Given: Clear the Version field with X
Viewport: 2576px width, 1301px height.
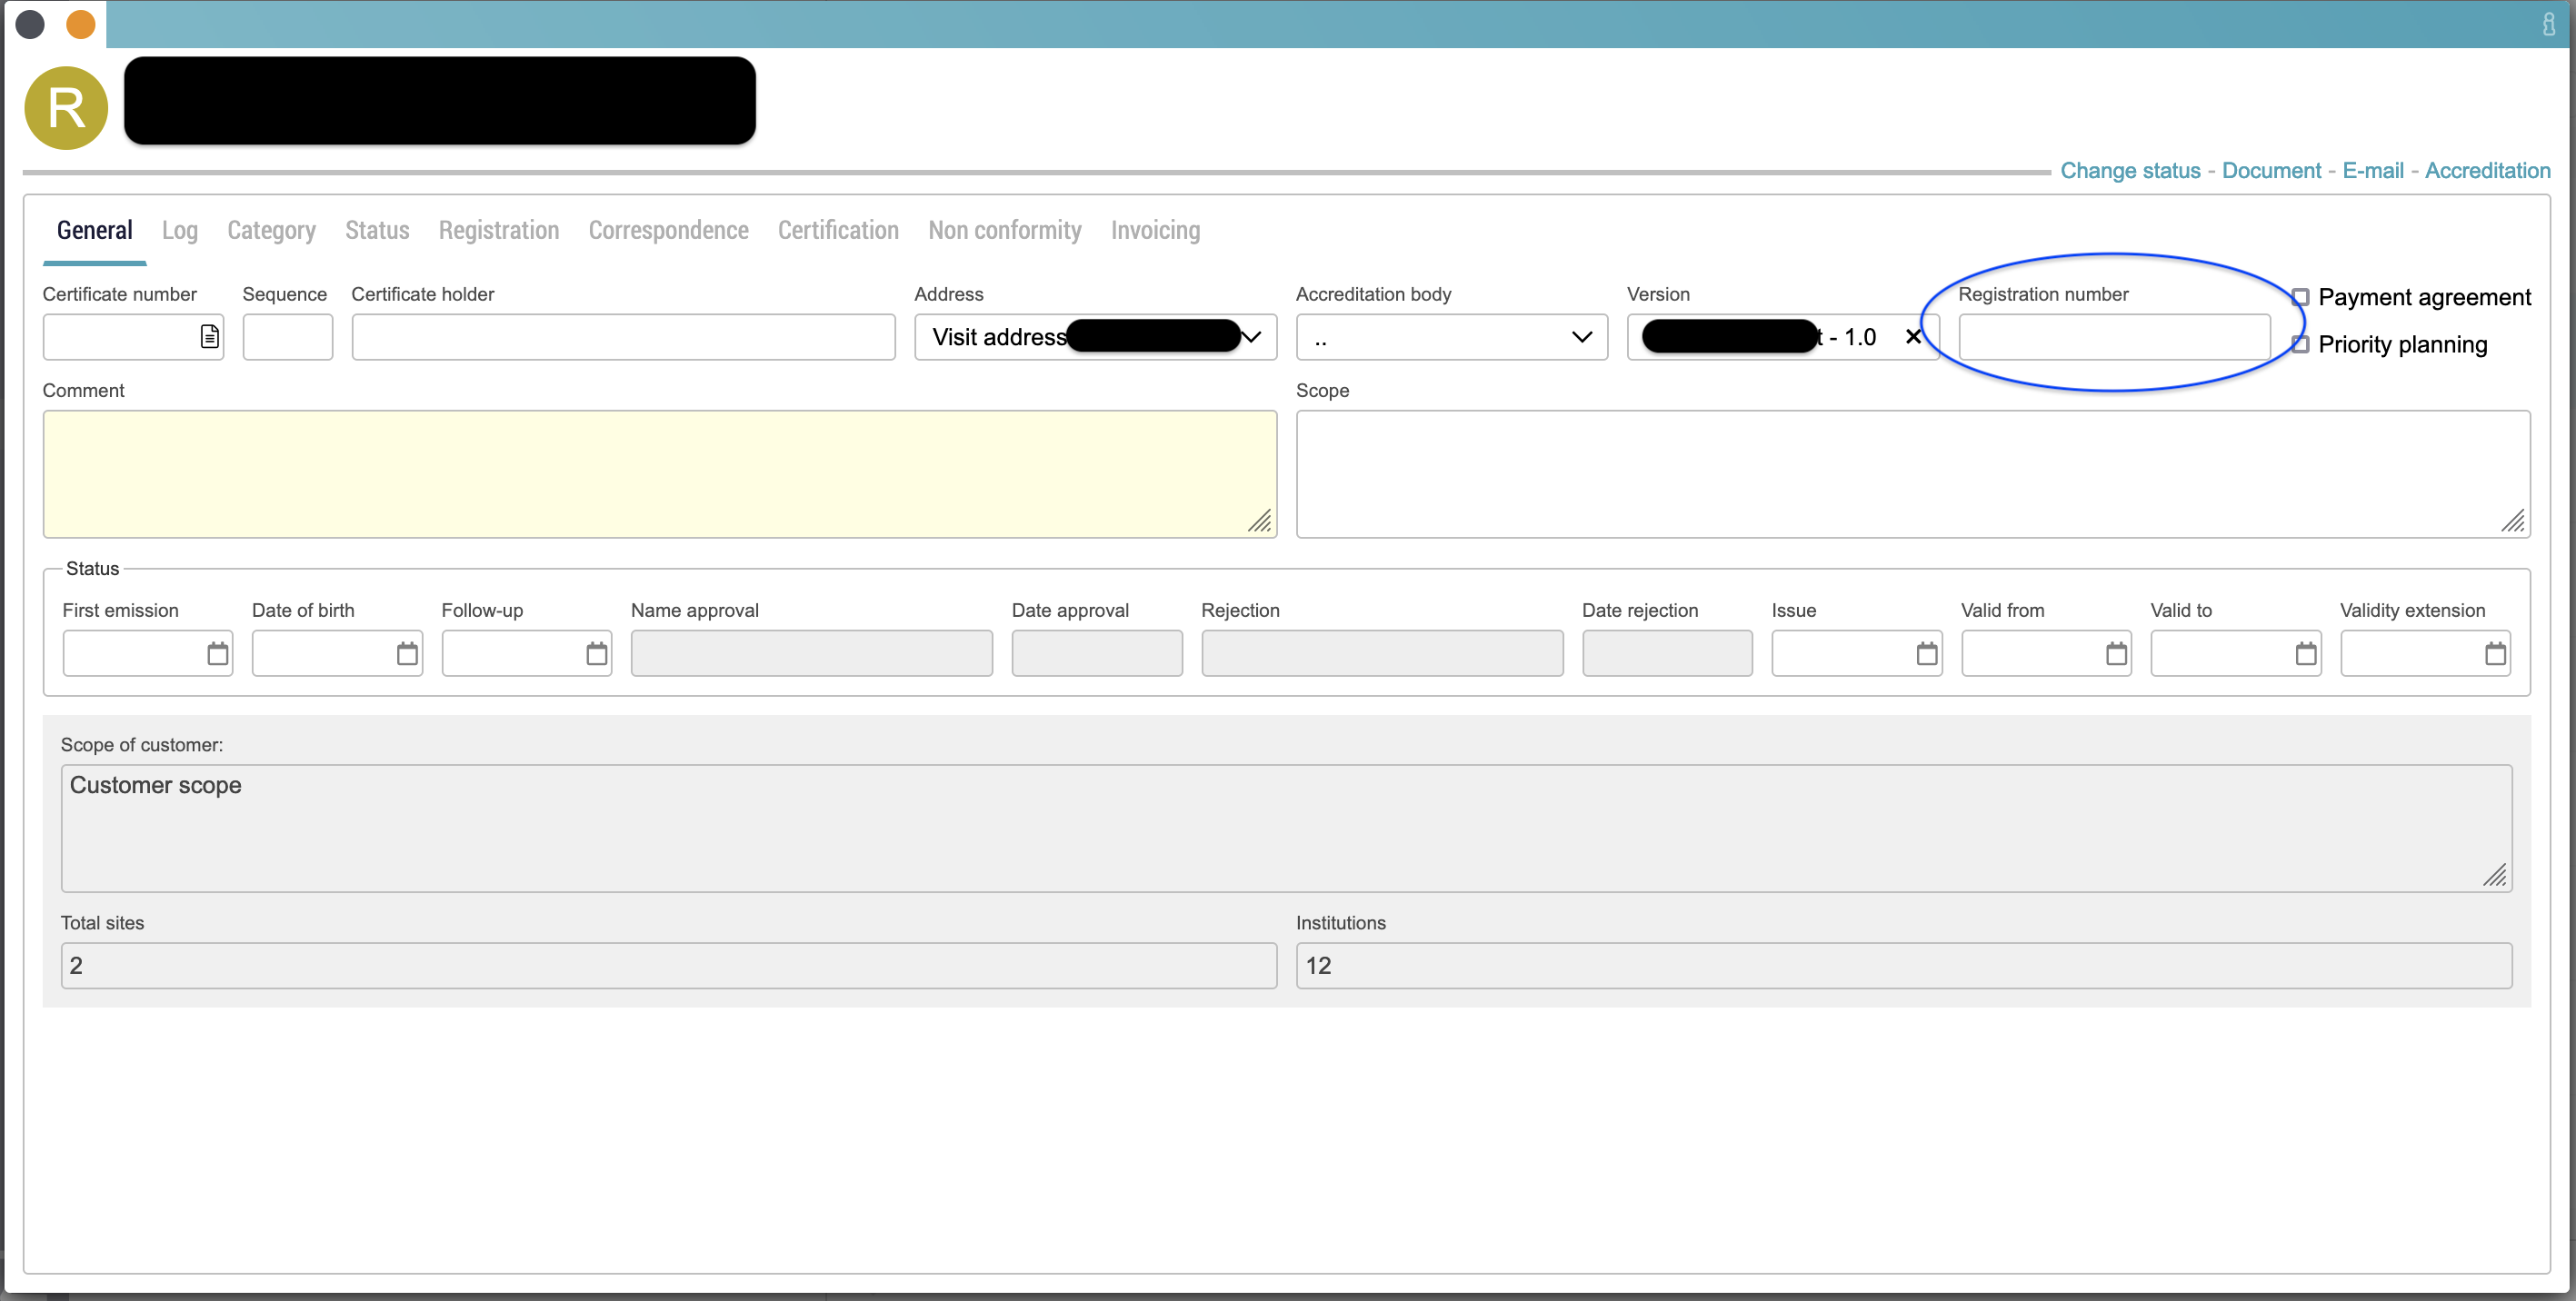Looking at the screenshot, I should [x=1913, y=337].
